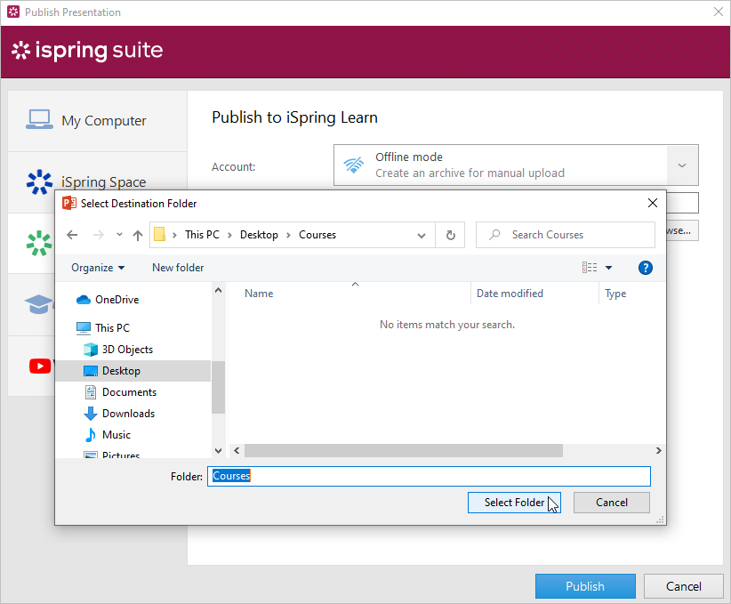Switch to iSpring Space publish tab
Image resolution: width=731 pixels, height=604 pixels.
pyautogui.click(x=98, y=181)
